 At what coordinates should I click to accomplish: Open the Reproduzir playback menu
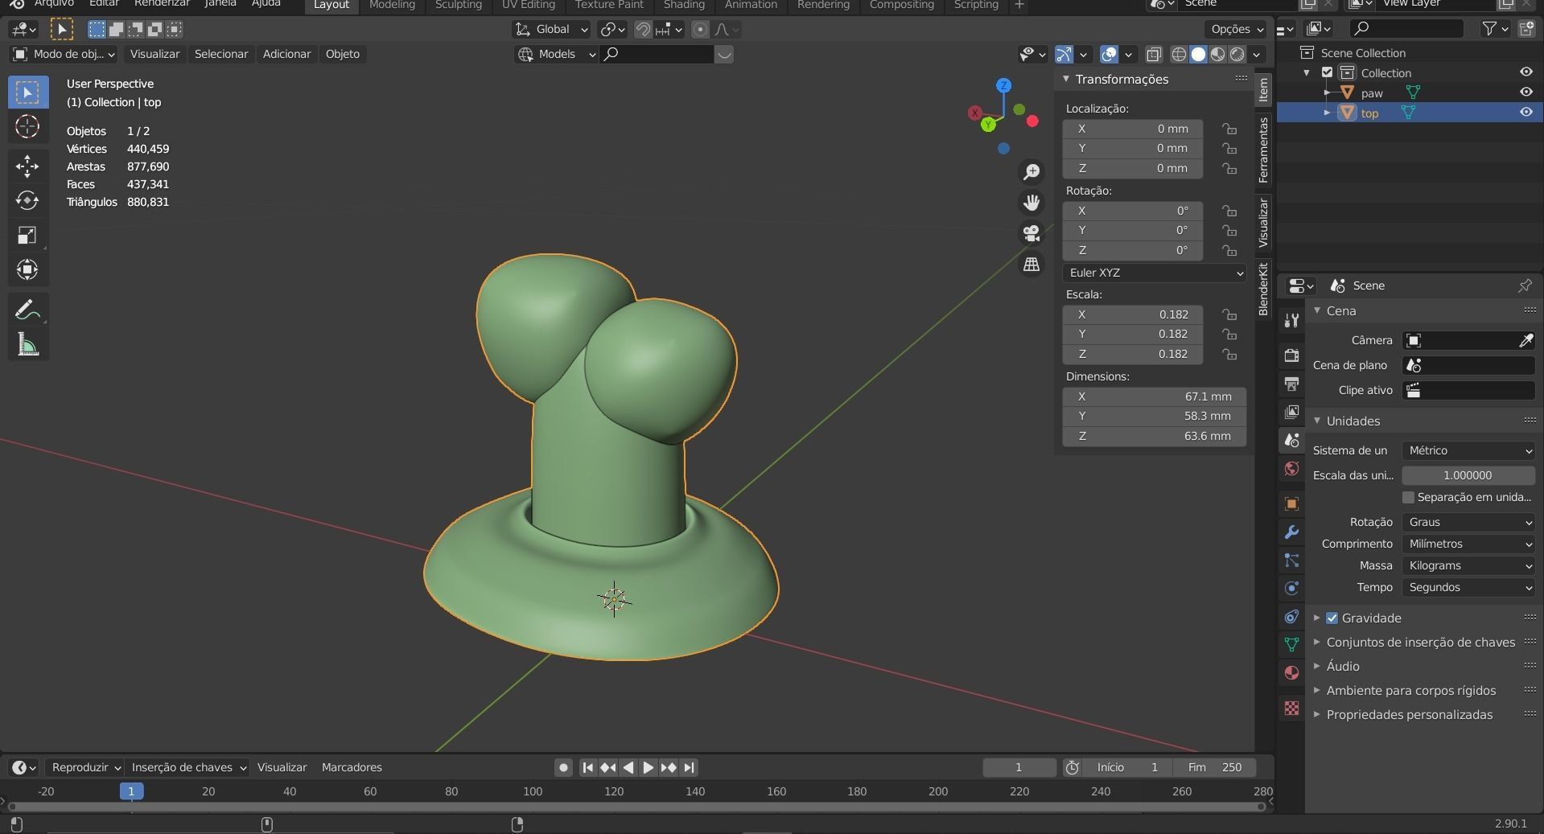[x=84, y=767]
